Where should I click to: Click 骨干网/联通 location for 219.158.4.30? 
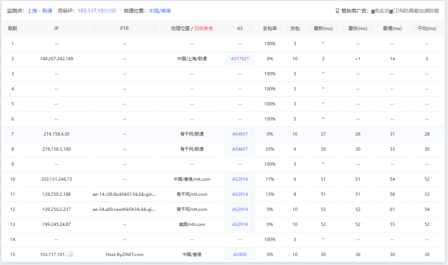[192, 134]
